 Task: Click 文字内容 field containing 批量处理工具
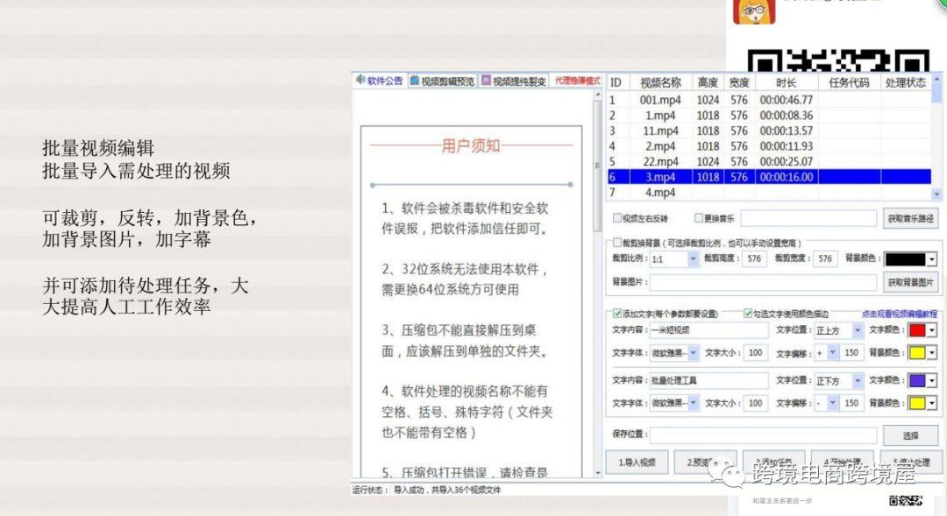tap(708, 380)
